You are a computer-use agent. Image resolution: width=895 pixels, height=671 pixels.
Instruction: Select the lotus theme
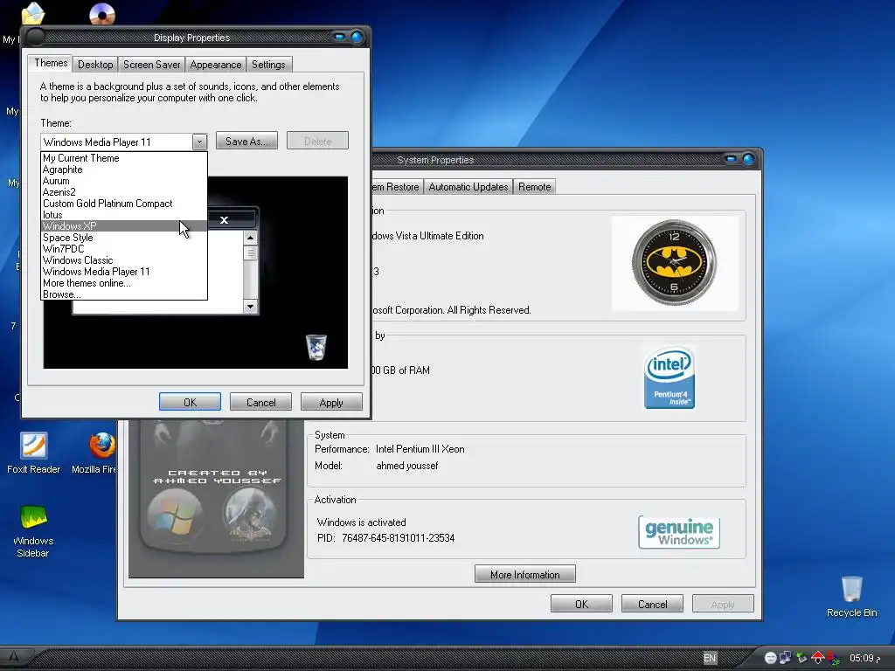pyautogui.click(x=124, y=215)
